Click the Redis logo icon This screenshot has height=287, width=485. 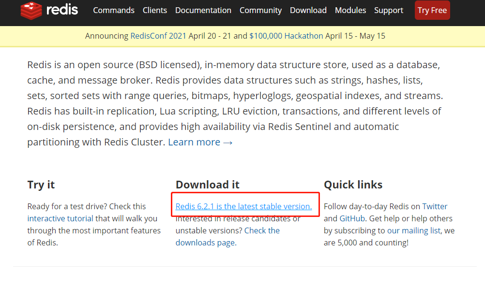click(31, 10)
